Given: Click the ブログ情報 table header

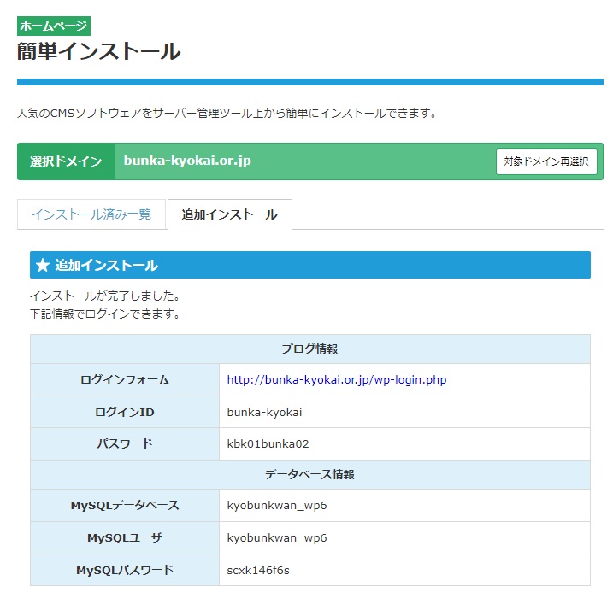Looking at the screenshot, I should tap(309, 349).
